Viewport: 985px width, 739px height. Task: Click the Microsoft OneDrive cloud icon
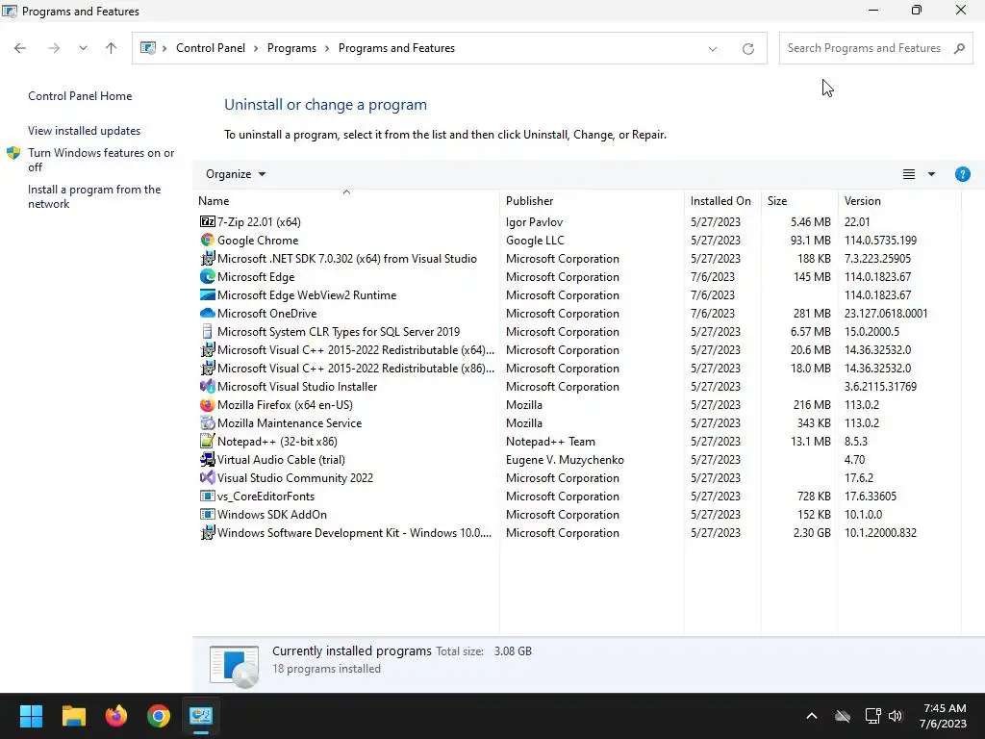pos(208,313)
